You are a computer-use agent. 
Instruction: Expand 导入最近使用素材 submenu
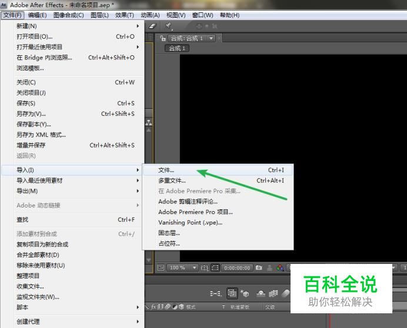[x=73, y=180]
